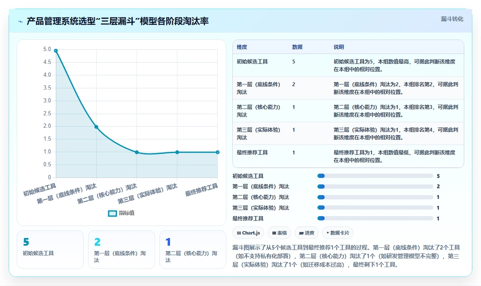Click the chart point for 最终推荐工具
The width and height of the screenshot is (481, 286).
click(217, 152)
